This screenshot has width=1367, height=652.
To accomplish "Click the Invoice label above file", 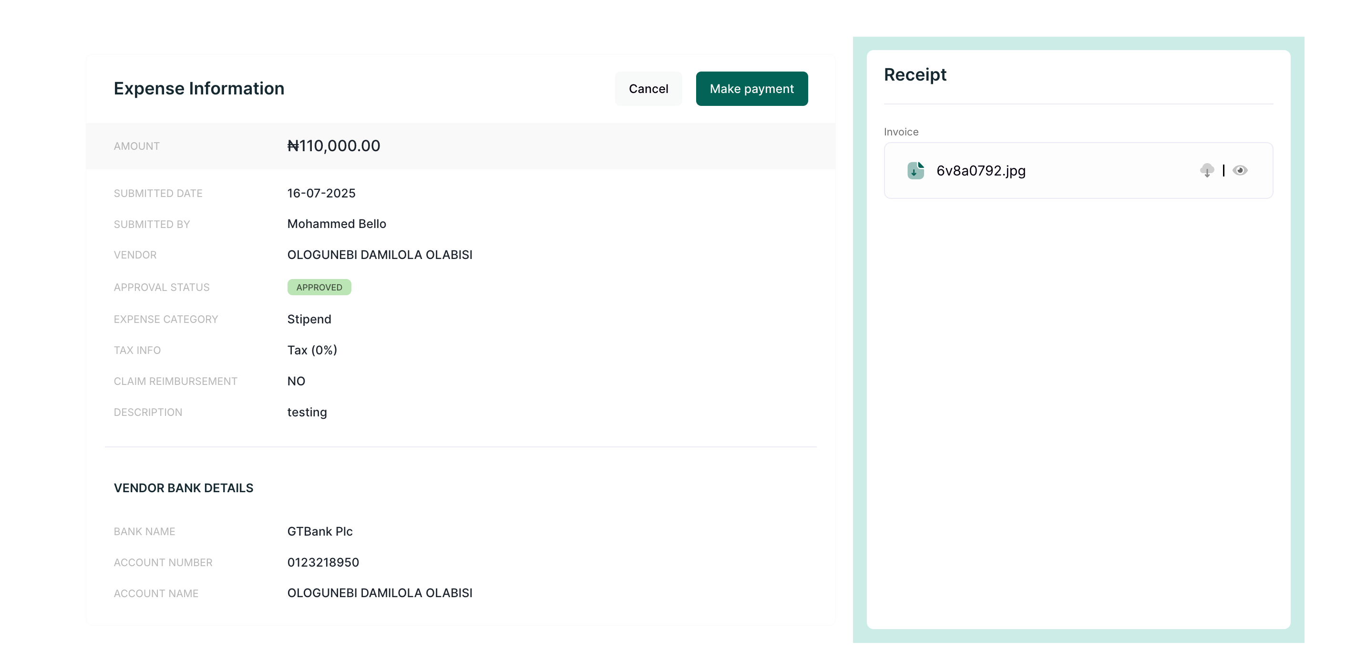I will click(x=901, y=132).
